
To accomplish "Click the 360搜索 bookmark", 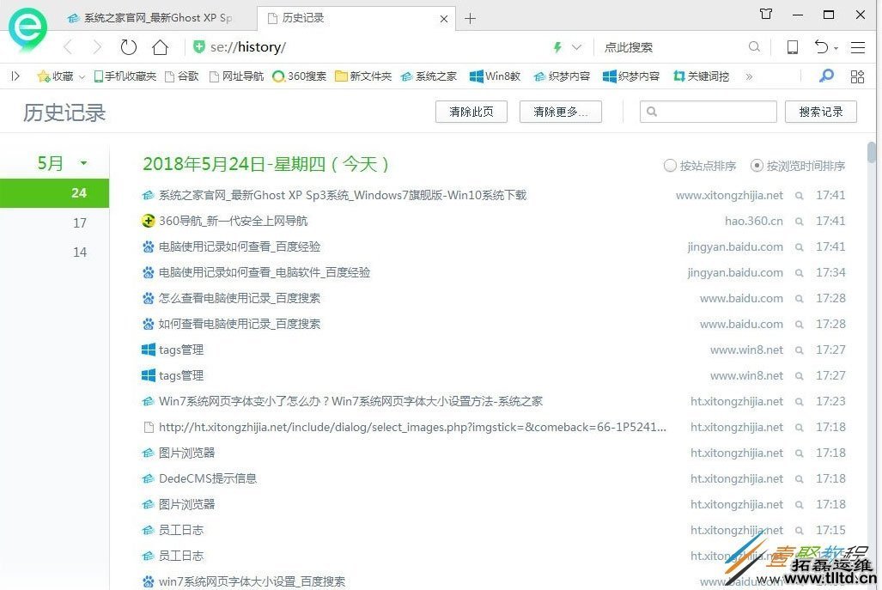I will pos(299,76).
